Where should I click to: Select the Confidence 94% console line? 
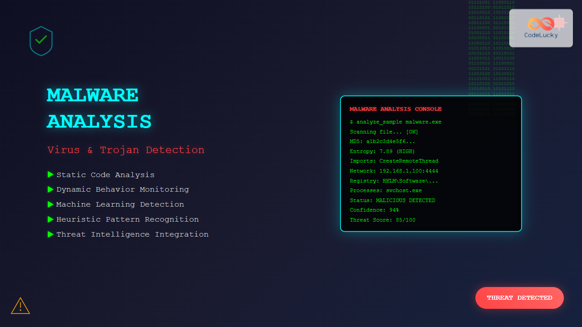tap(374, 210)
